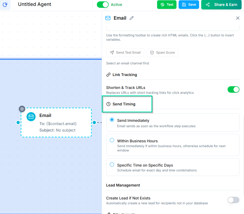Enable Create Lead if Not Exists
The image size is (244, 214).
[x=233, y=200]
